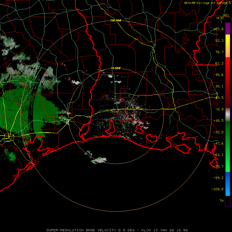The image size is (232, 232).
Task: Click the 107.8 velocity scale value
Action: 218,29
